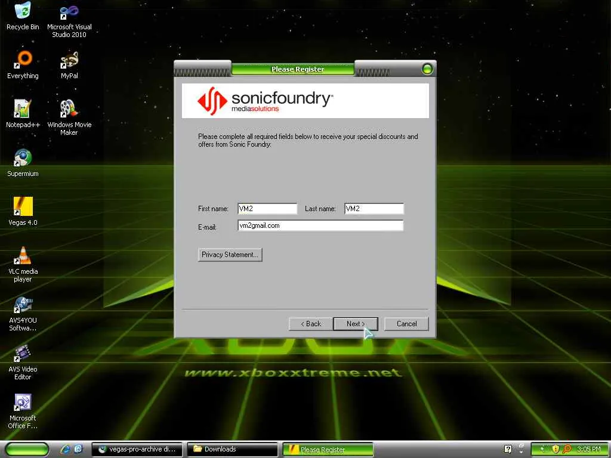Switch to Downloads folder taskbar button
Image resolution: width=611 pixels, height=458 pixels.
[x=232, y=450]
